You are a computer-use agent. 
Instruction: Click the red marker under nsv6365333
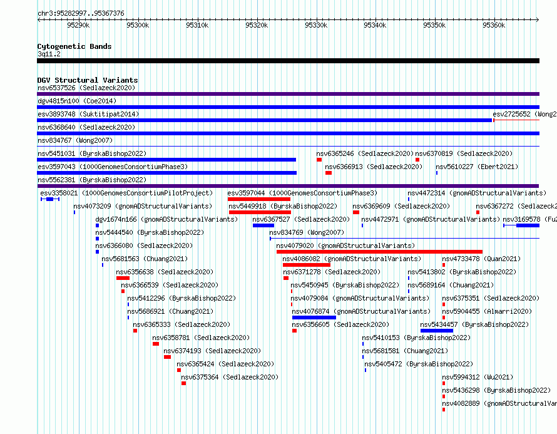click(x=135, y=331)
